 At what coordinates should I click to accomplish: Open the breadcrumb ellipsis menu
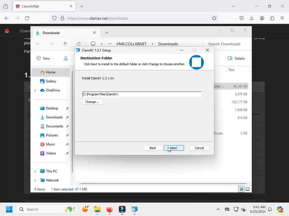coord(110,44)
